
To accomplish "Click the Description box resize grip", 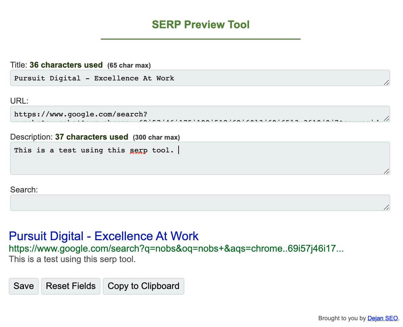I will pyautogui.click(x=386, y=172).
